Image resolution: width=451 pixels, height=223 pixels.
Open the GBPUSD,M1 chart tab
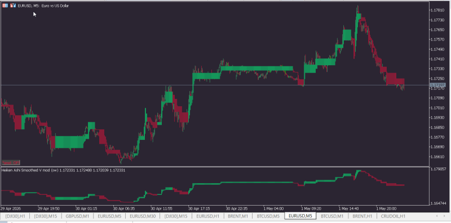click(78, 216)
